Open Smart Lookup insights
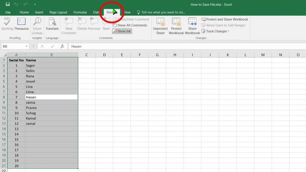 (x=37, y=26)
